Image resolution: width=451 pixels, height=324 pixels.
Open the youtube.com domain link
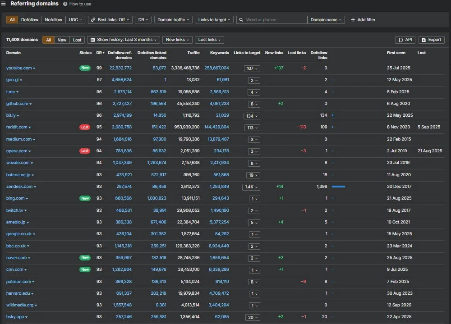tap(19, 68)
